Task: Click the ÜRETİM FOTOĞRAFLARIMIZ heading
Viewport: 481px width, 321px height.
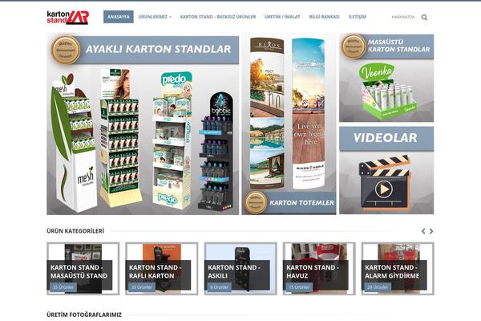Action: [84, 315]
